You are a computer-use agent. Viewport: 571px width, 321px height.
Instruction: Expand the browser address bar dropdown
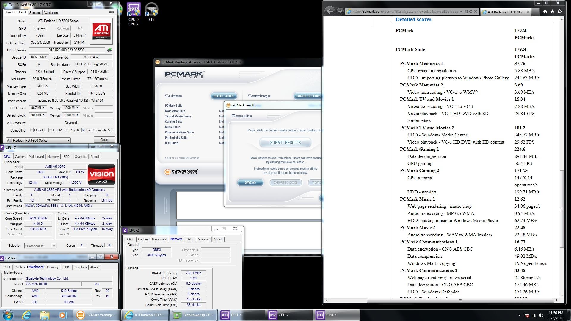pos(461,12)
